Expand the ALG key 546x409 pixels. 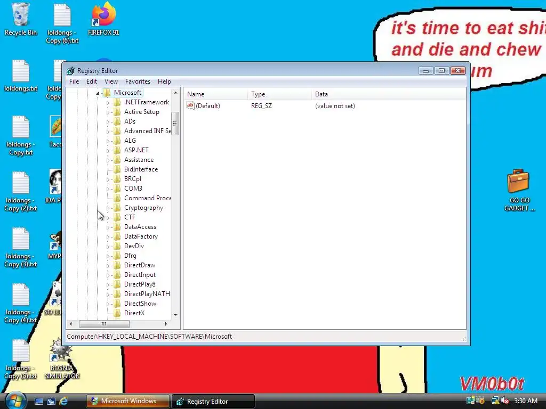click(x=108, y=141)
